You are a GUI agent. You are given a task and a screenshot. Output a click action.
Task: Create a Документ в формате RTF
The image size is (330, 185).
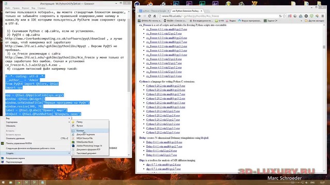point(90,150)
